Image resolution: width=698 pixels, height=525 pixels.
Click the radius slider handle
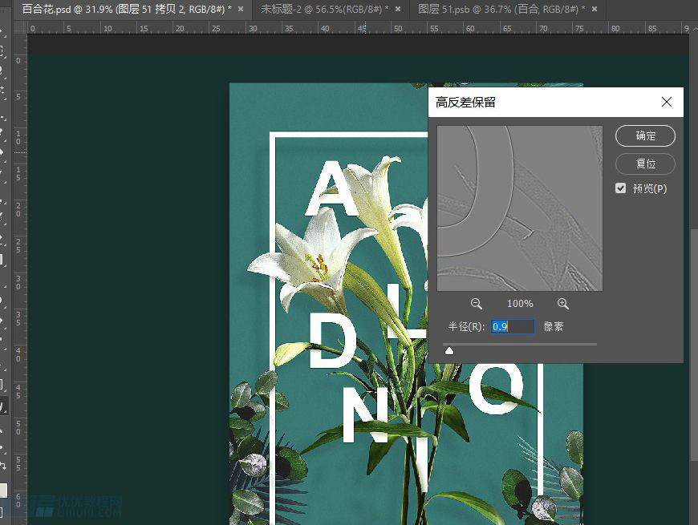coord(449,350)
